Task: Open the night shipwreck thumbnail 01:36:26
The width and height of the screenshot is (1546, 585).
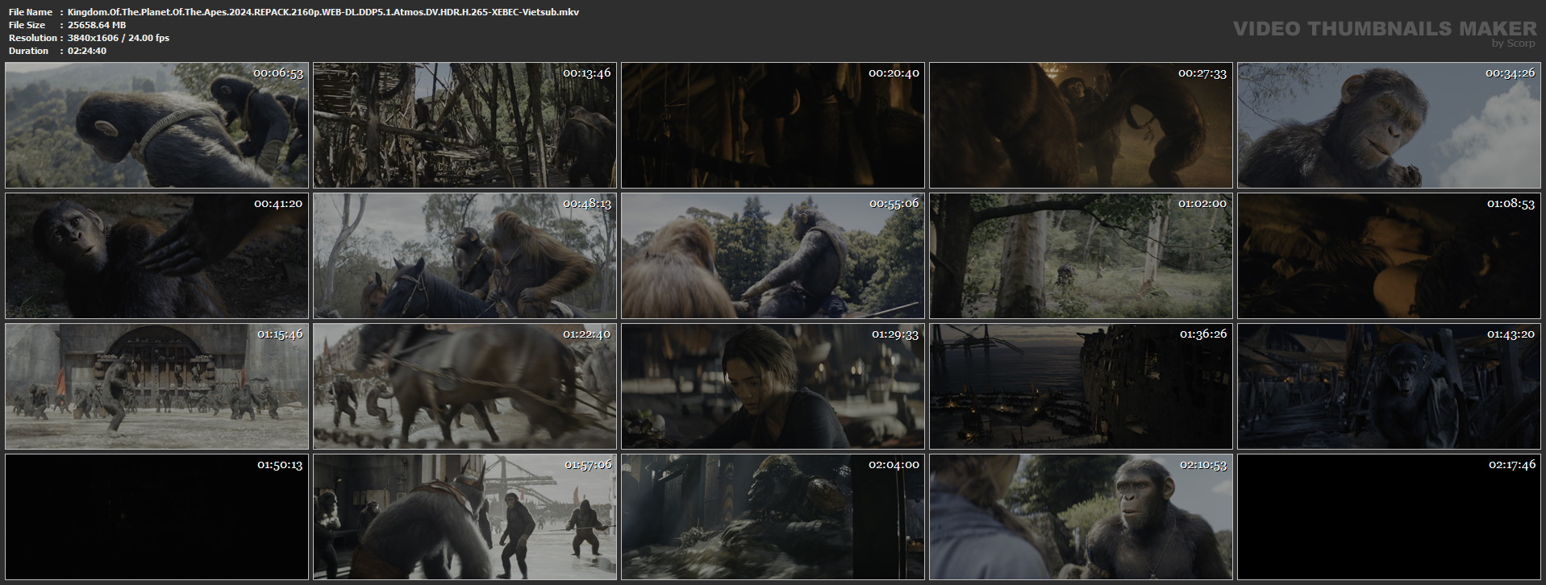Action: [1081, 386]
